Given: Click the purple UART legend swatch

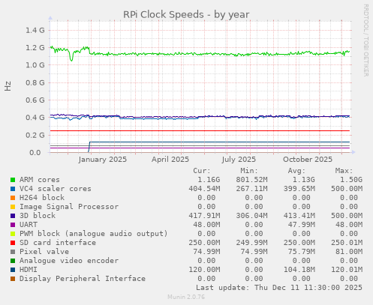Looking at the screenshot, I should (13, 225).
